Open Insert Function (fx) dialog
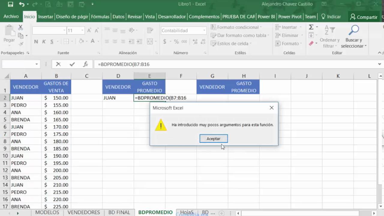 [x=85, y=64]
